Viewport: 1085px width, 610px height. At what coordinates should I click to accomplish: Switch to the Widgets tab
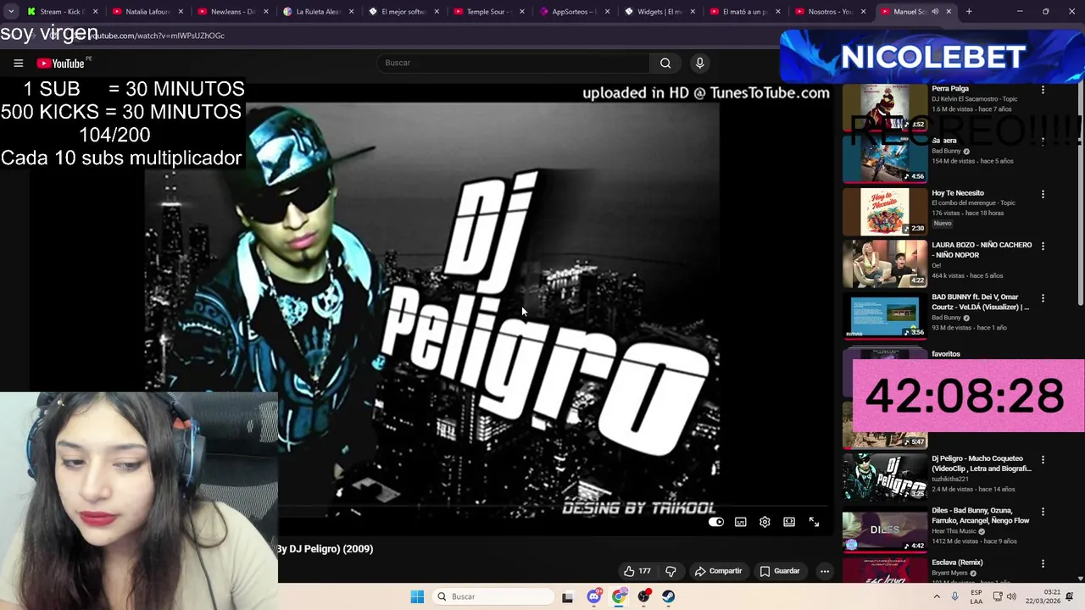659,12
